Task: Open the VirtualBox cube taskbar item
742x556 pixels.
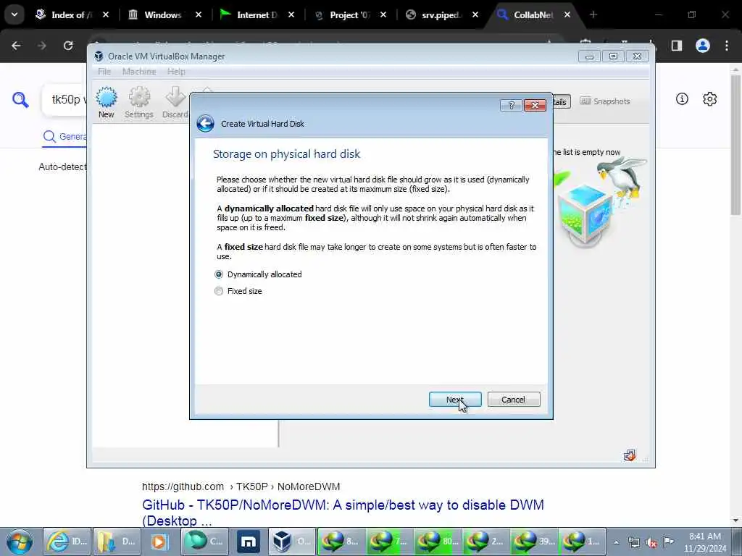Action: click(292, 542)
